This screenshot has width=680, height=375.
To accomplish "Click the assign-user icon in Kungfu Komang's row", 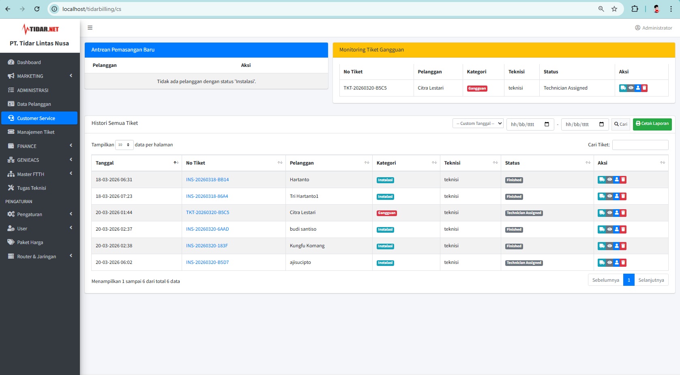I will click(617, 246).
